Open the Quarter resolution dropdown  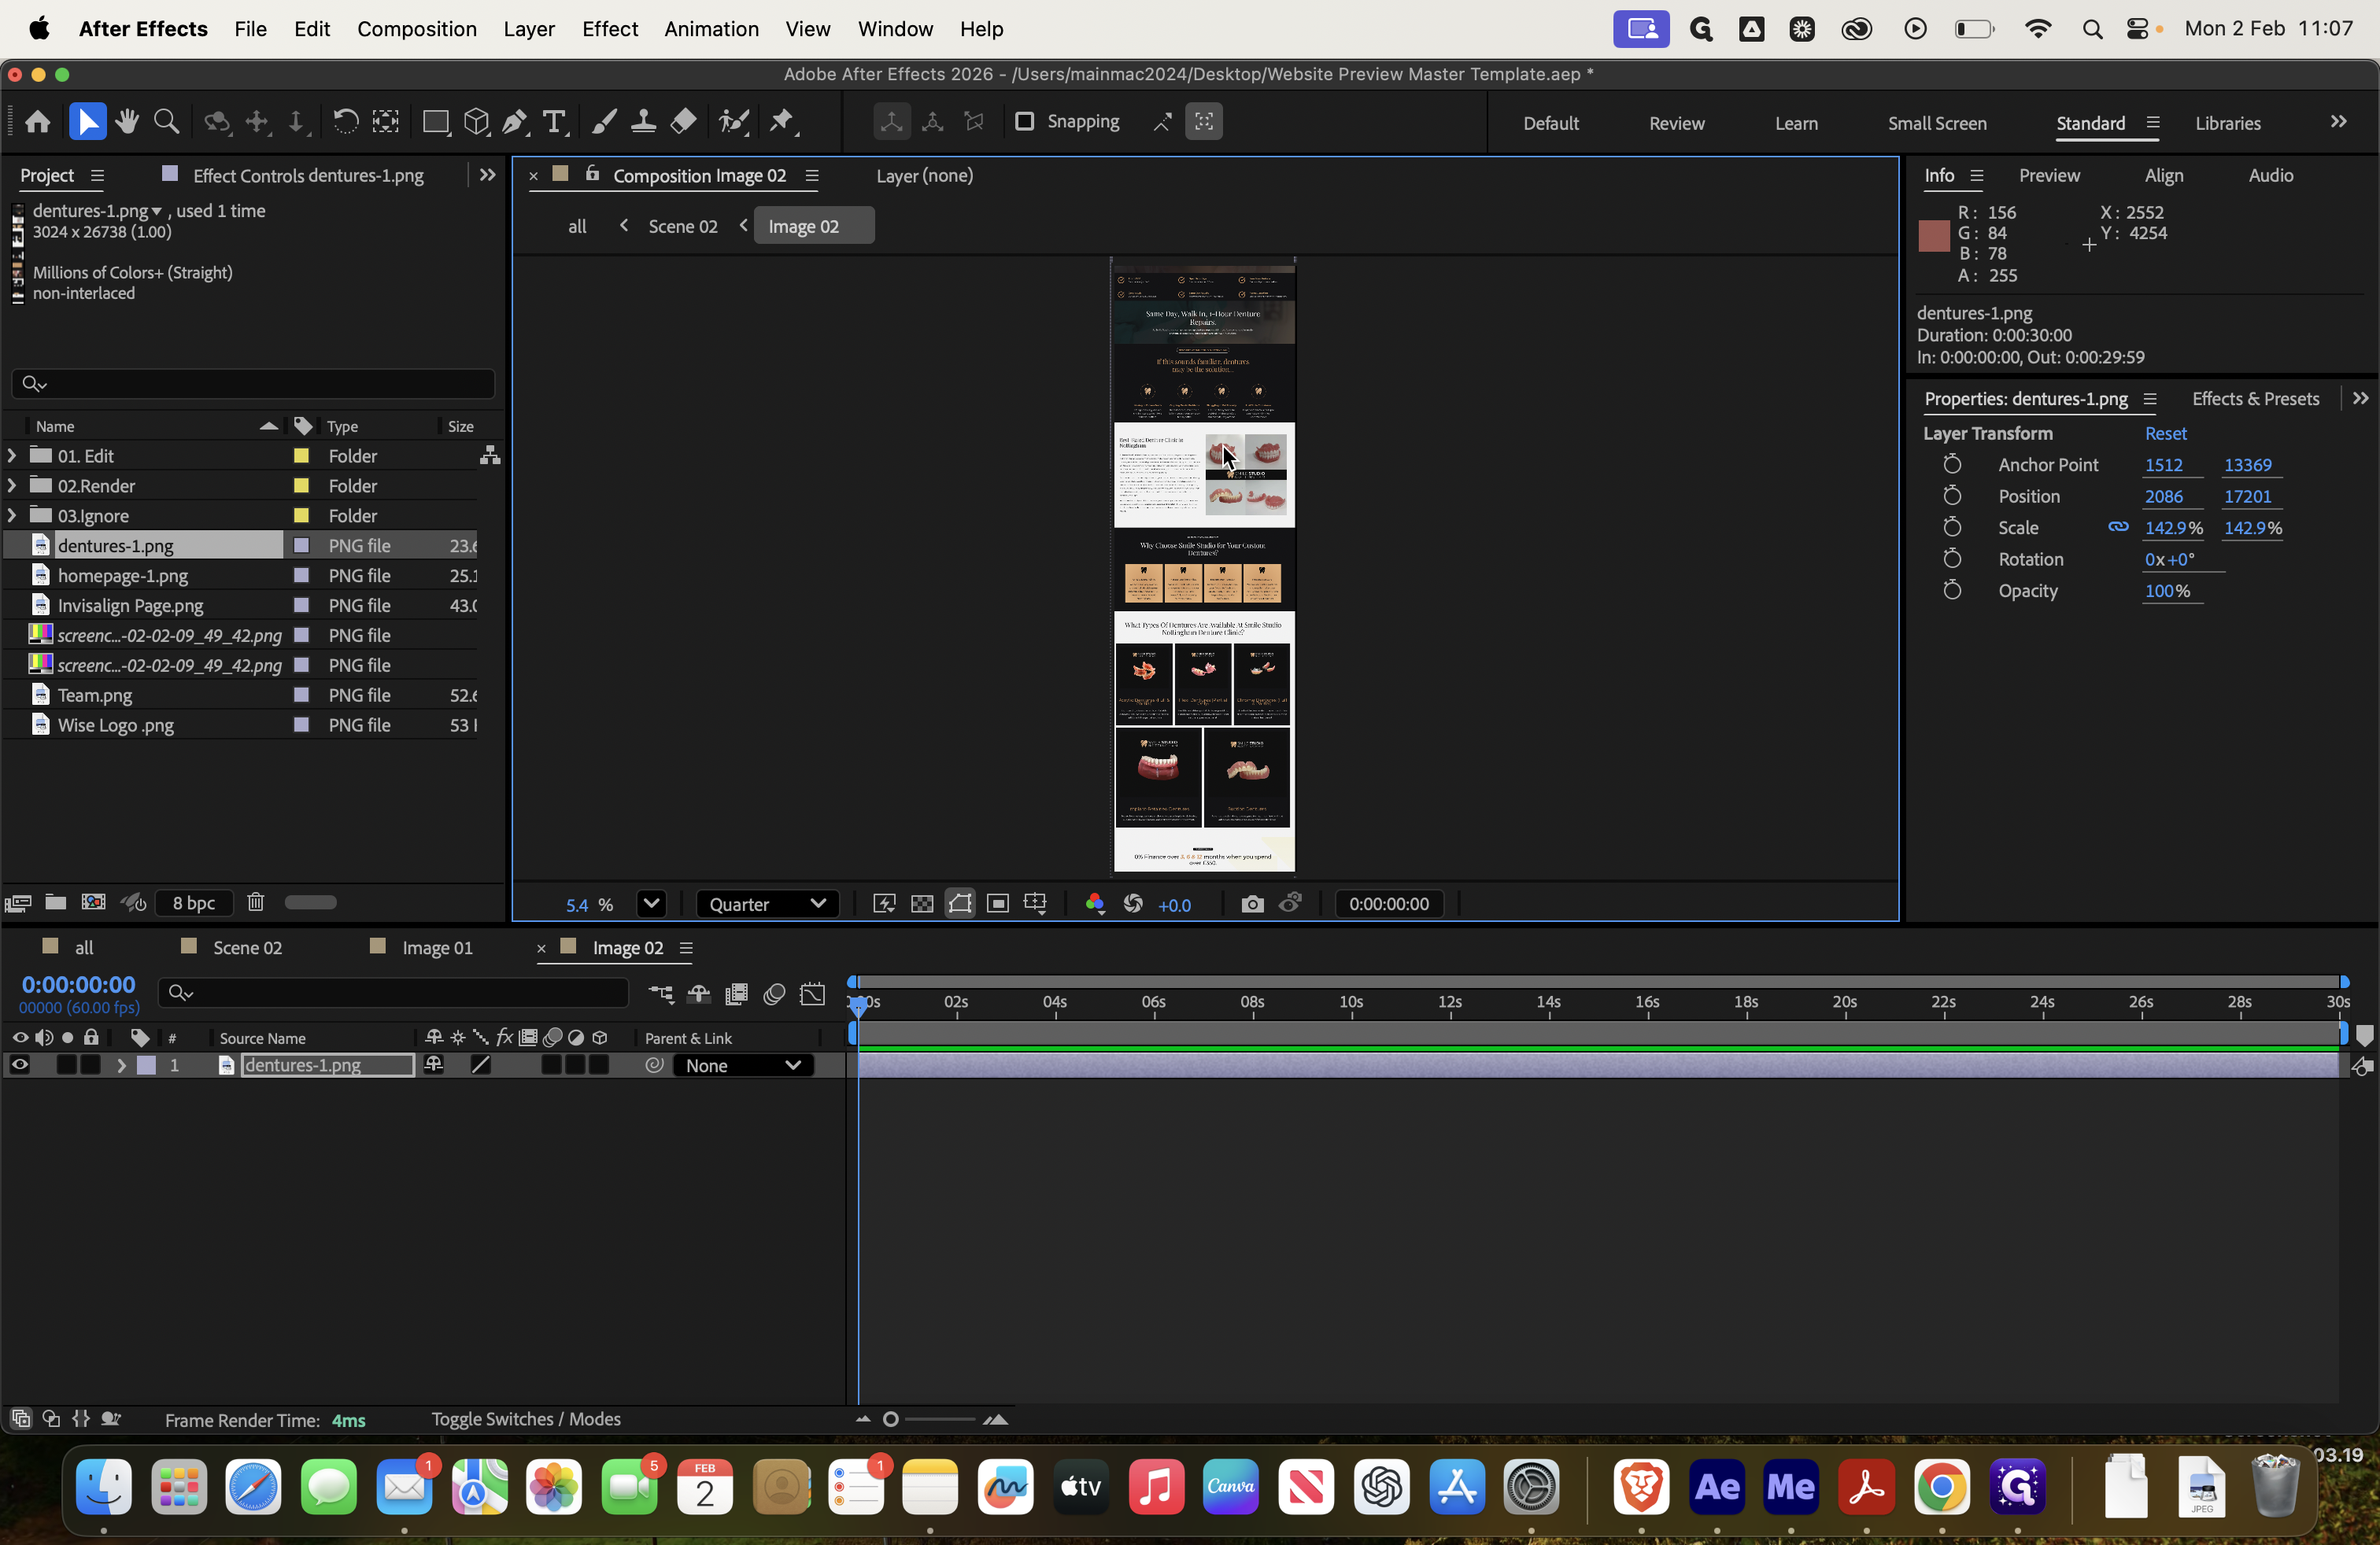(x=767, y=905)
